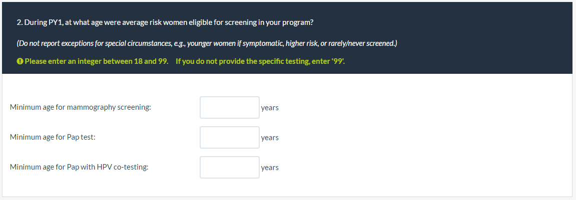Click the 'Minimum age for mammography screening:' label
Screen dimensions: 576x200
click(81, 107)
